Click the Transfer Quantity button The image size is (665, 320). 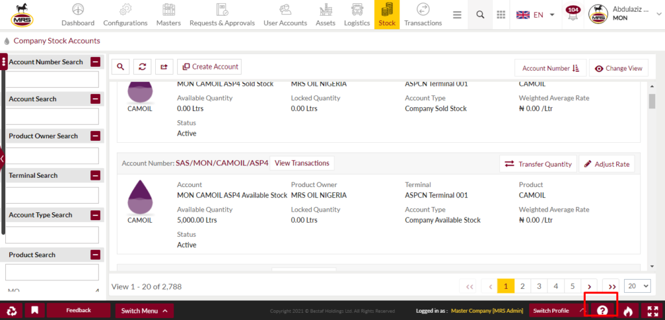pyautogui.click(x=538, y=164)
